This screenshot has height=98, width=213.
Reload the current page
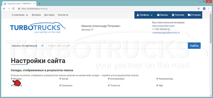coord(13,8)
